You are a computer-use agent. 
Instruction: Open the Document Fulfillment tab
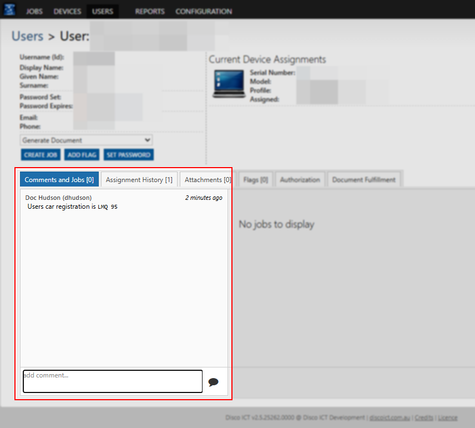click(x=363, y=180)
